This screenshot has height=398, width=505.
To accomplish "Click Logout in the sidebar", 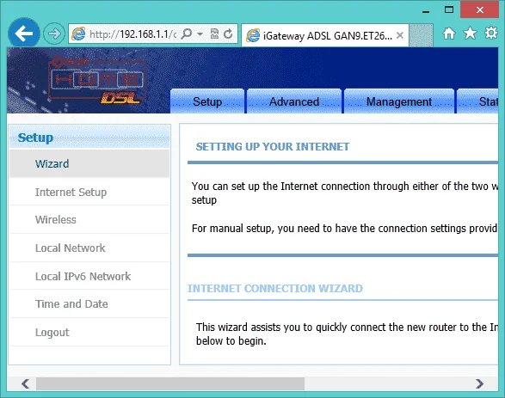I will pos(89,333).
